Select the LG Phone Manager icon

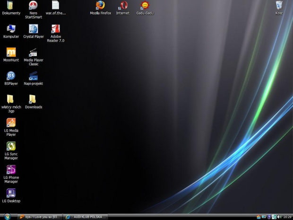11,169
